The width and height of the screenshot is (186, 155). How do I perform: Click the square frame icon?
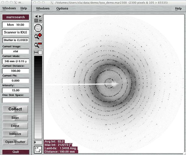36,21
